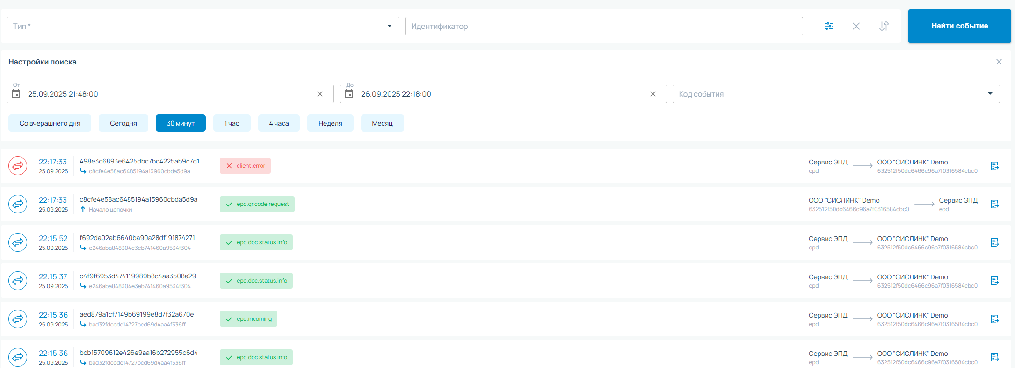Image resolution: width=1015 pixels, height=368 pixels.
Task: Click the exchange icon of the 22:15:37 event
Action: 18,281
